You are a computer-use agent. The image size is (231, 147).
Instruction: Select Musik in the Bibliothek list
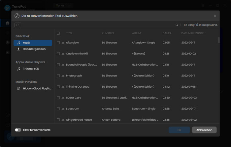click(33, 43)
